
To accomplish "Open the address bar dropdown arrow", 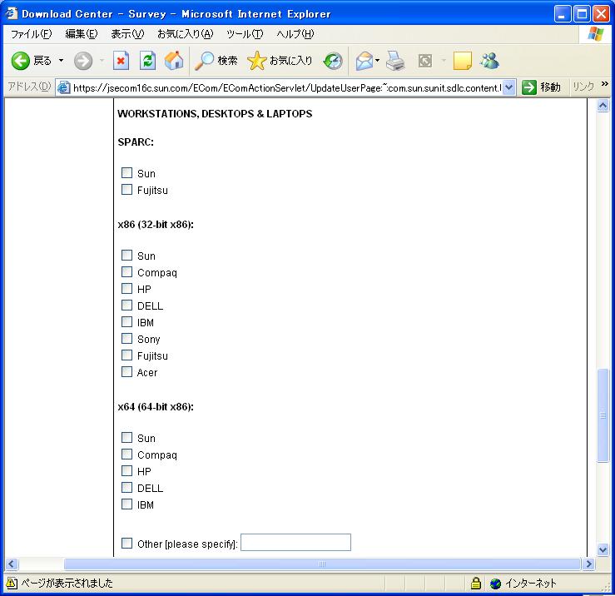I will (508, 87).
